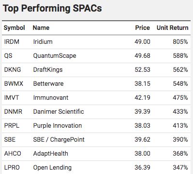Click LPRO ticker symbol
Viewport: 193px width, 174px height.
coord(12,168)
